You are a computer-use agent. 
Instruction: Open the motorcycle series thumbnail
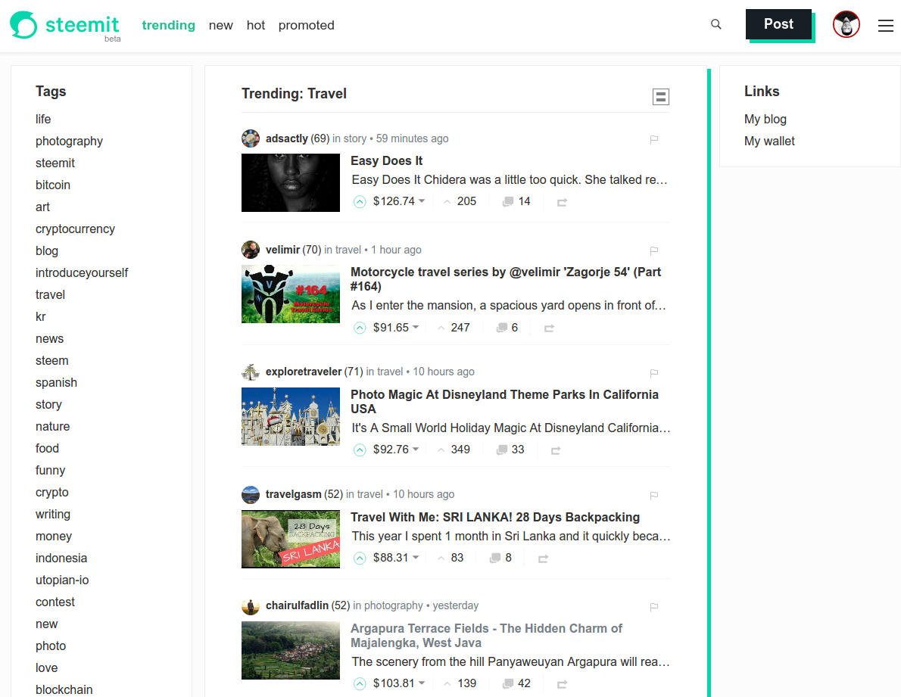coord(291,294)
